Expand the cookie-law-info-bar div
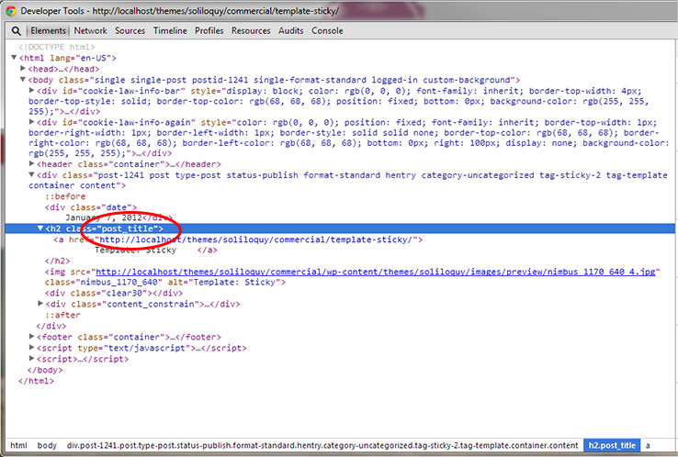 click(x=31, y=90)
